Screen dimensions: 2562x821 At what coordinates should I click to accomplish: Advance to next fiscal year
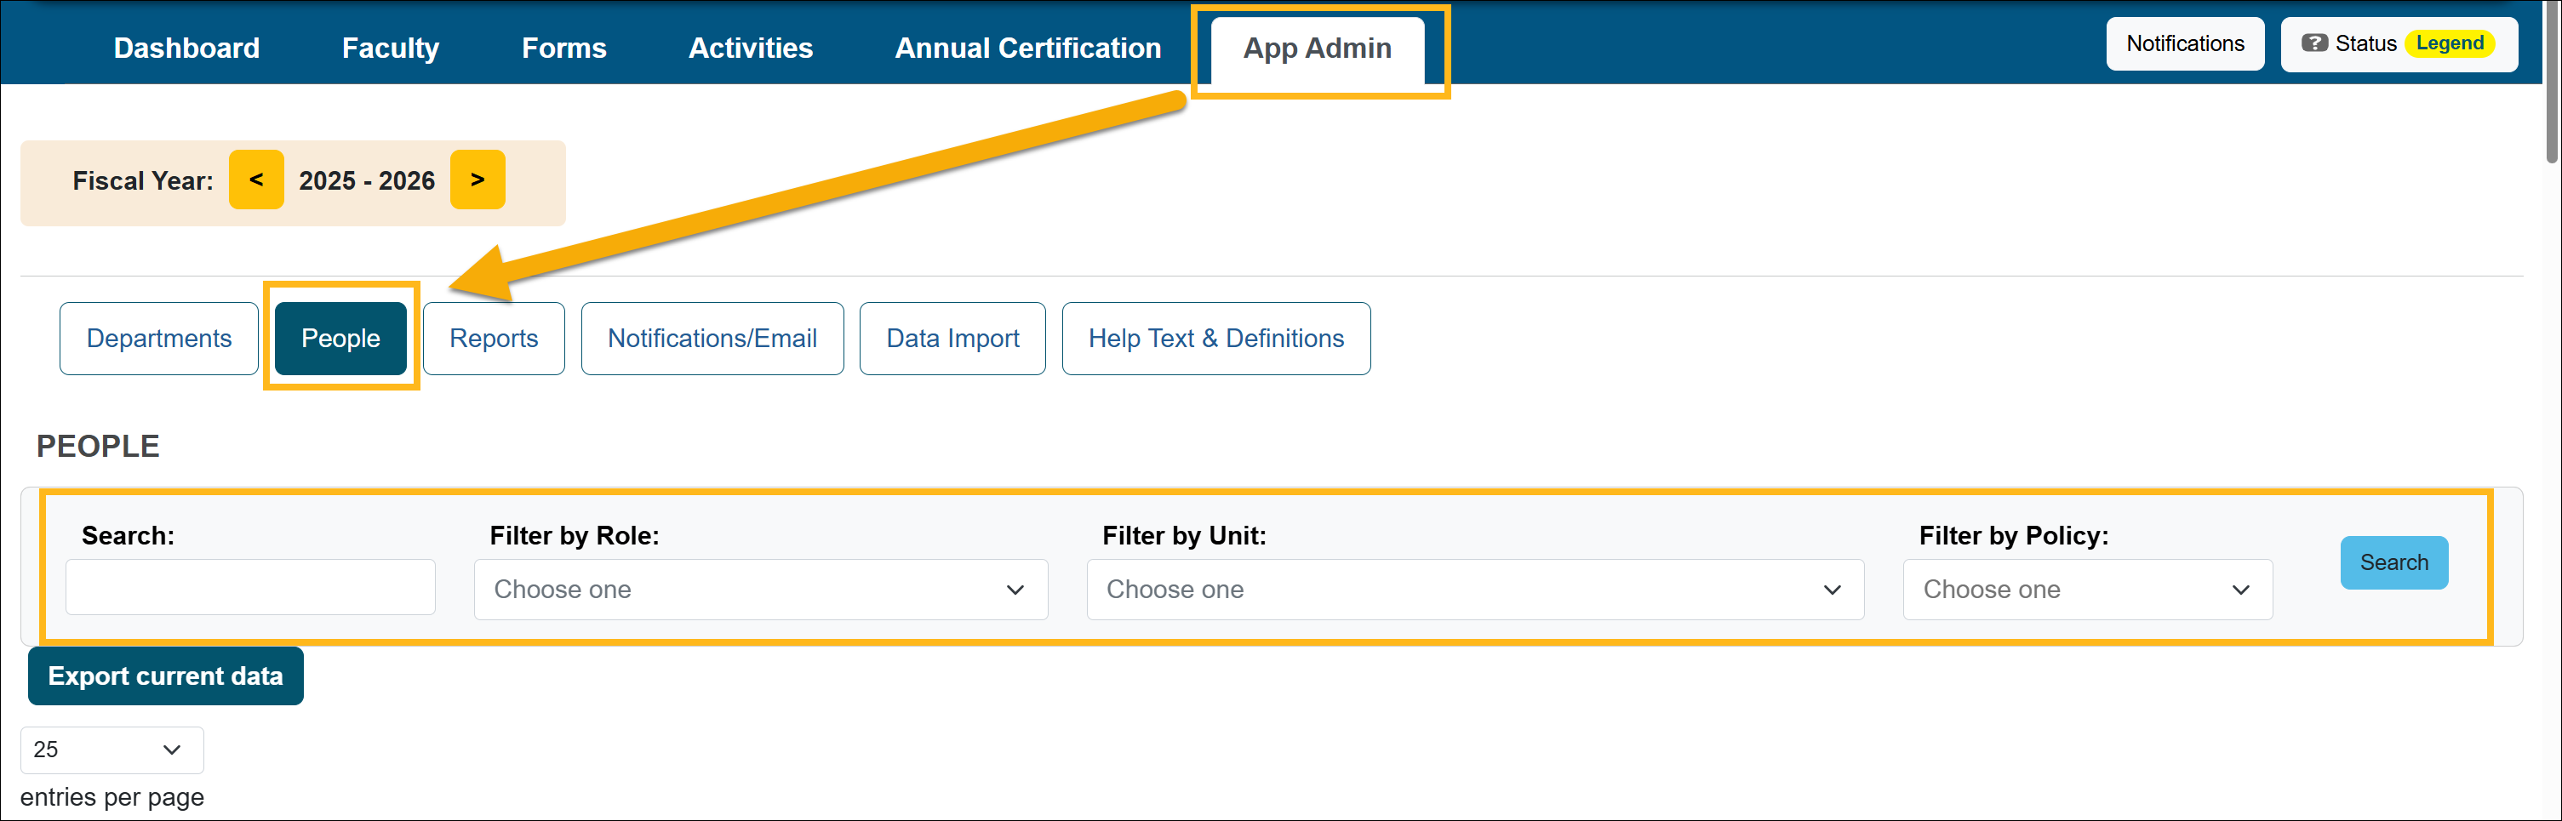tap(478, 180)
